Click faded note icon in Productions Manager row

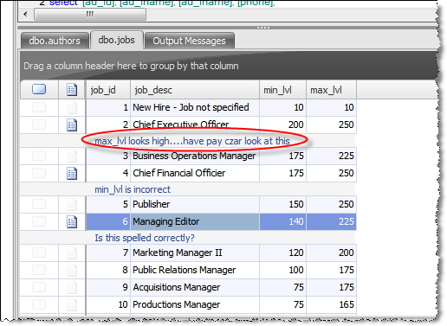pyautogui.click(x=72, y=305)
